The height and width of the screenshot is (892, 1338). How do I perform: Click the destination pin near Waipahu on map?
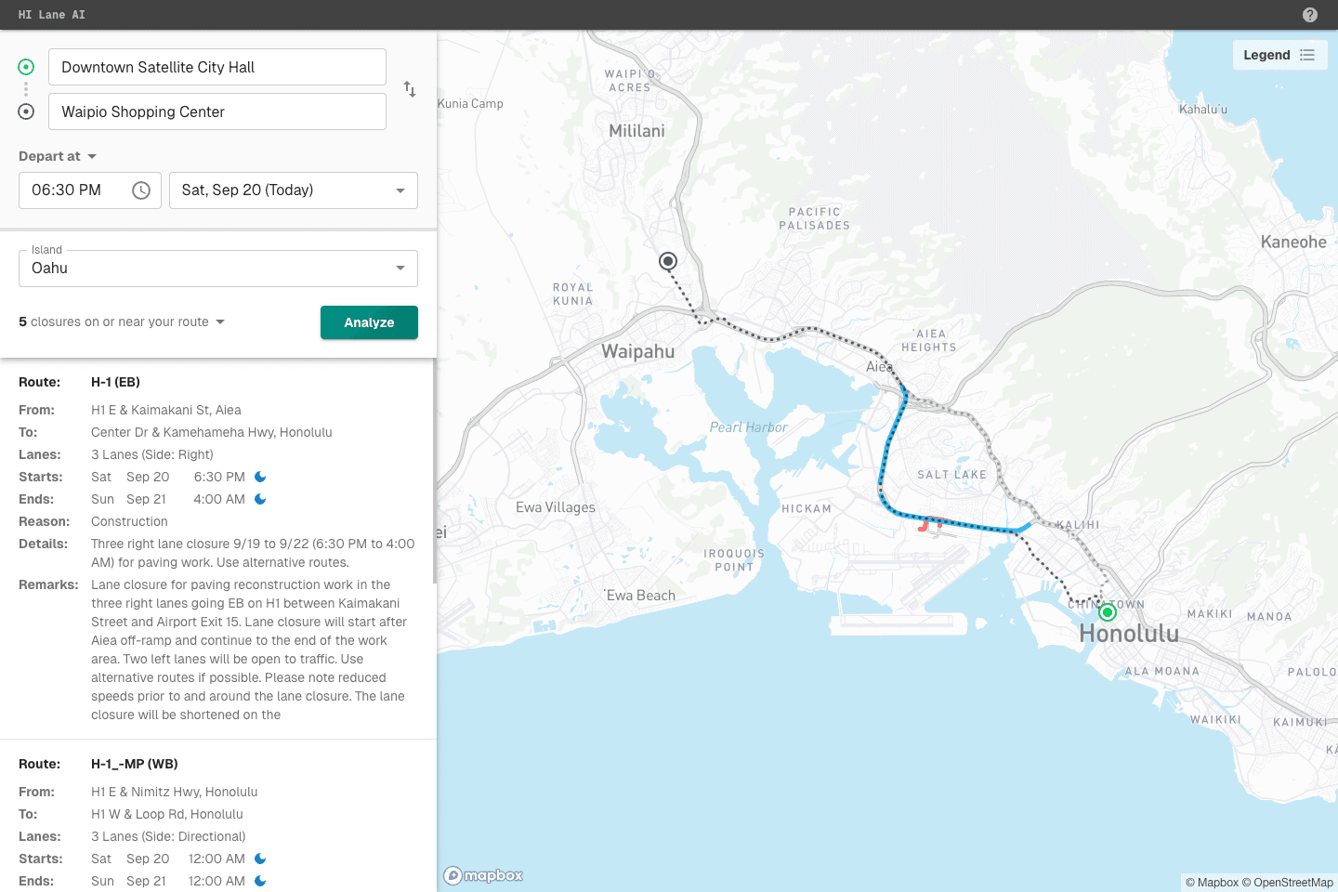(668, 261)
